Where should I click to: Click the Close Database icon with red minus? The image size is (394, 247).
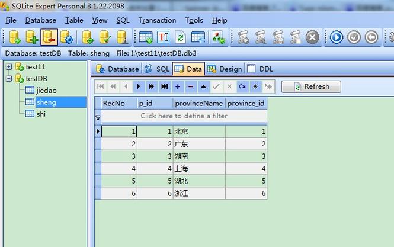pyautogui.click(x=49, y=37)
